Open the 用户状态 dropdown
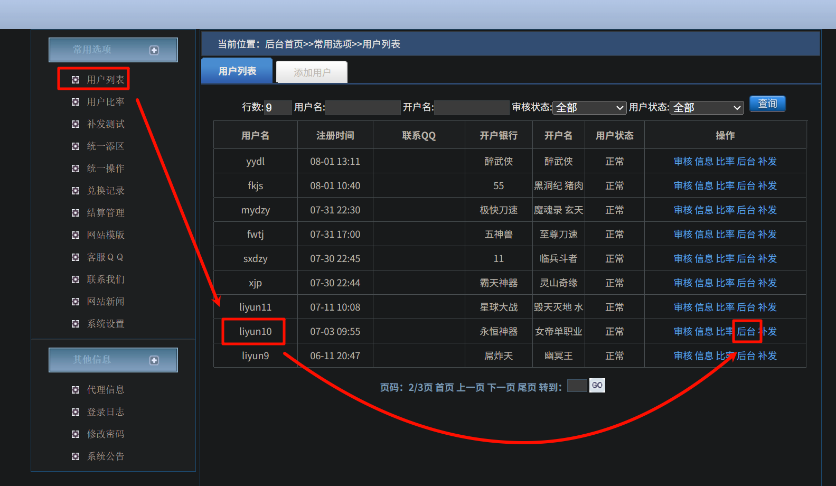Image resolution: width=836 pixels, height=486 pixels. (707, 108)
